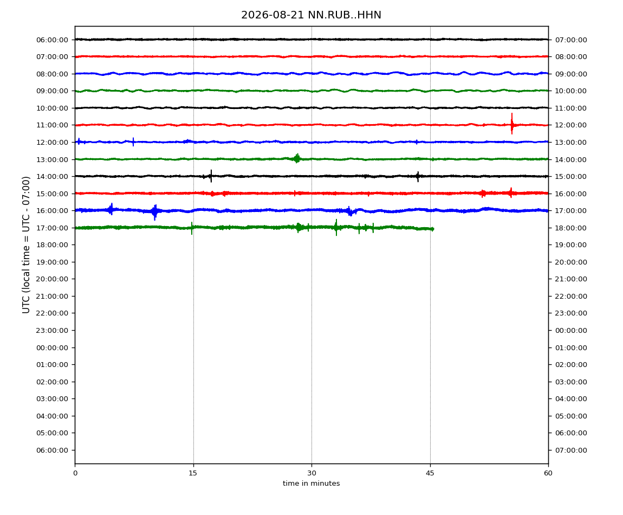
Task: Click the end of the green 17:00:00 trace
Action: click(x=433, y=229)
